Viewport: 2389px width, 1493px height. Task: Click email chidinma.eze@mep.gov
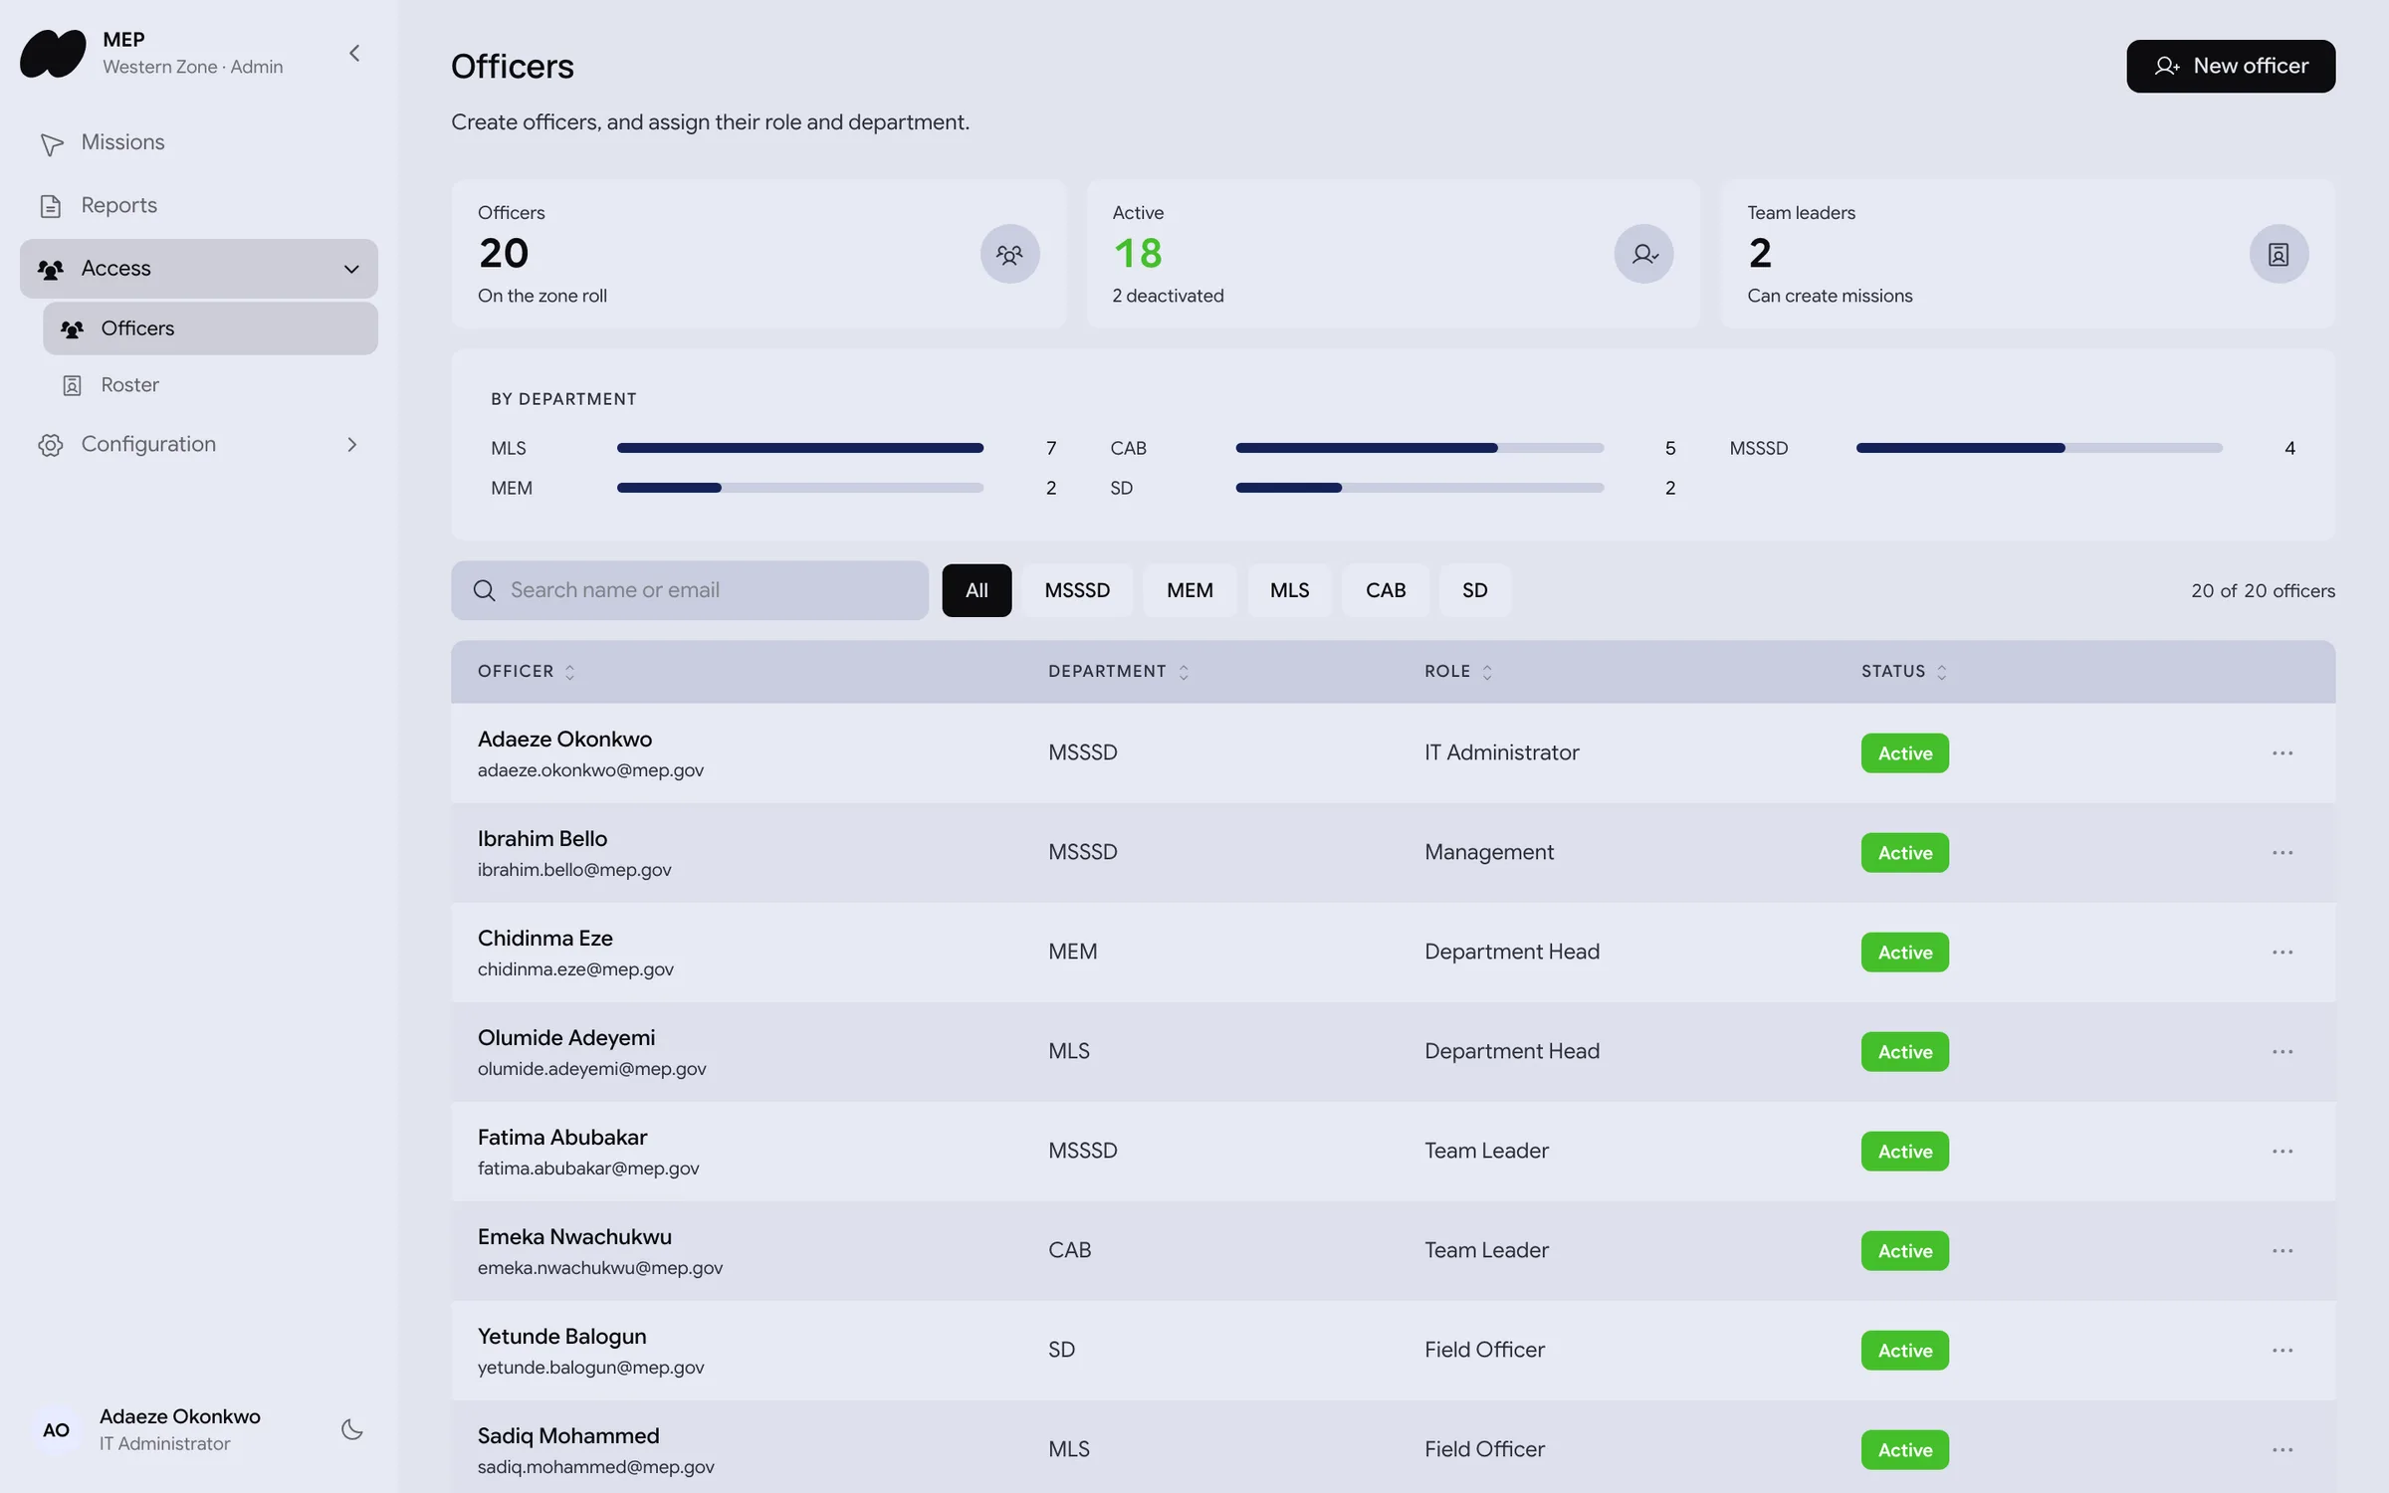tap(575, 969)
